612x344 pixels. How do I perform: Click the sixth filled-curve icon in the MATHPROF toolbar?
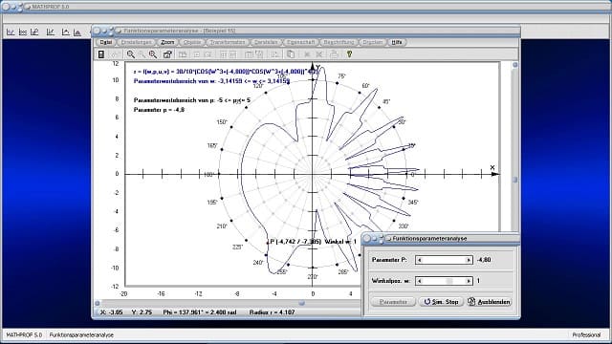pos(77,32)
